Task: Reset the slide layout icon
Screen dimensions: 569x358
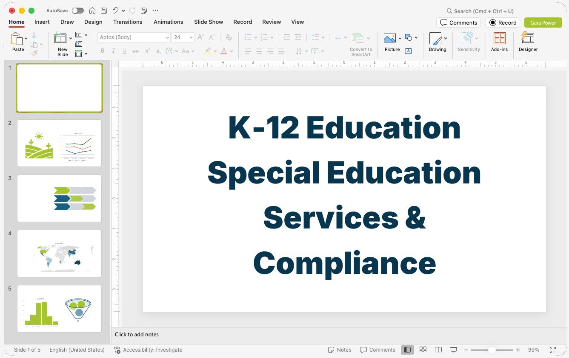Action: 79,44
